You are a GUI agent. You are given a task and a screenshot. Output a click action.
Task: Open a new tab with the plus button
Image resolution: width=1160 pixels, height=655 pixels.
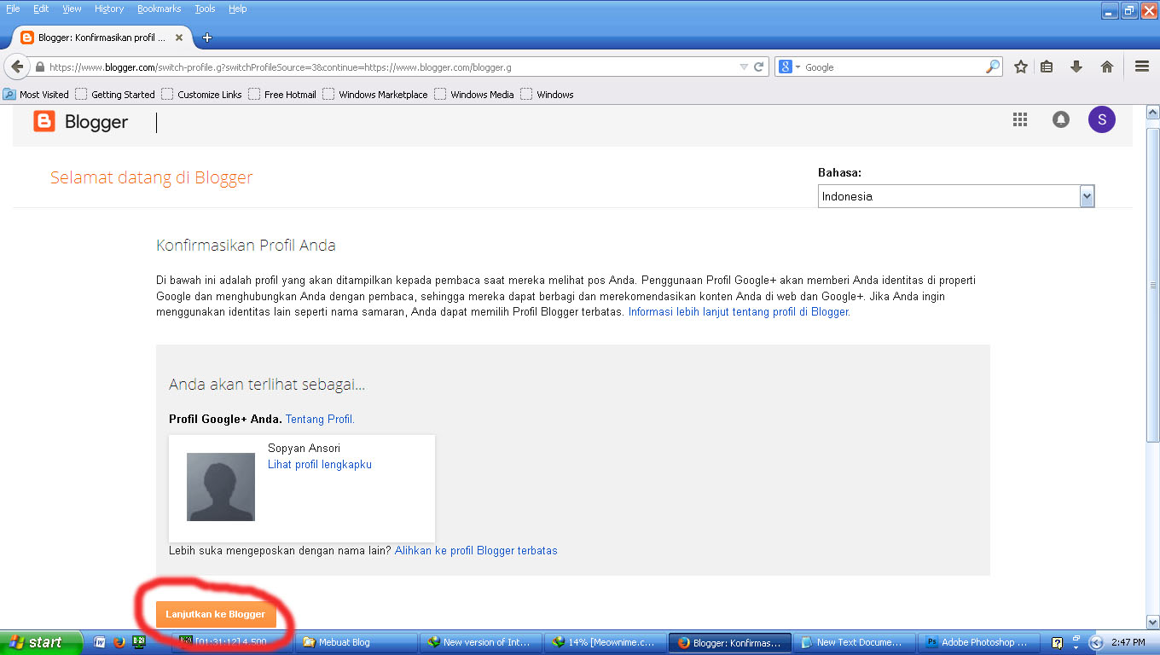tap(206, 38)
